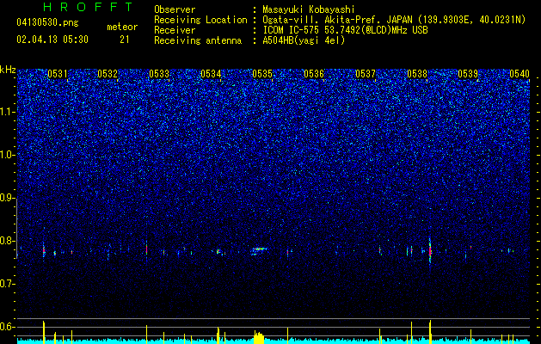Click the 0.8 kHz axis label

pos(8,241)
